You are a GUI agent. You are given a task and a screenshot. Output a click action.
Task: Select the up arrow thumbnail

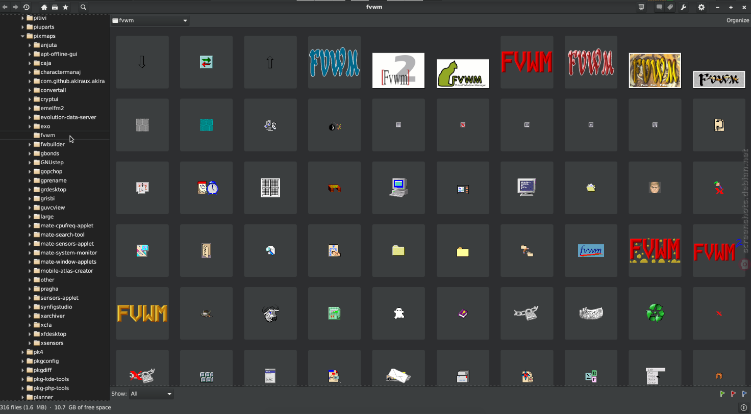(x=270, y=62)
